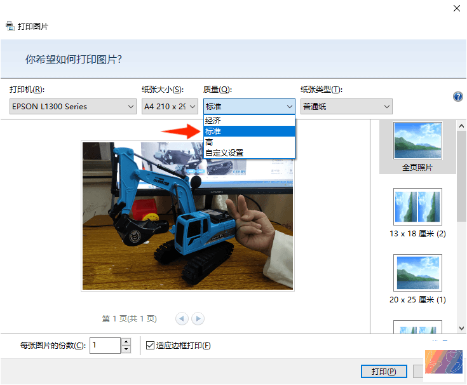Select the 全页照片 layout thumbnail

pos(417,147)
